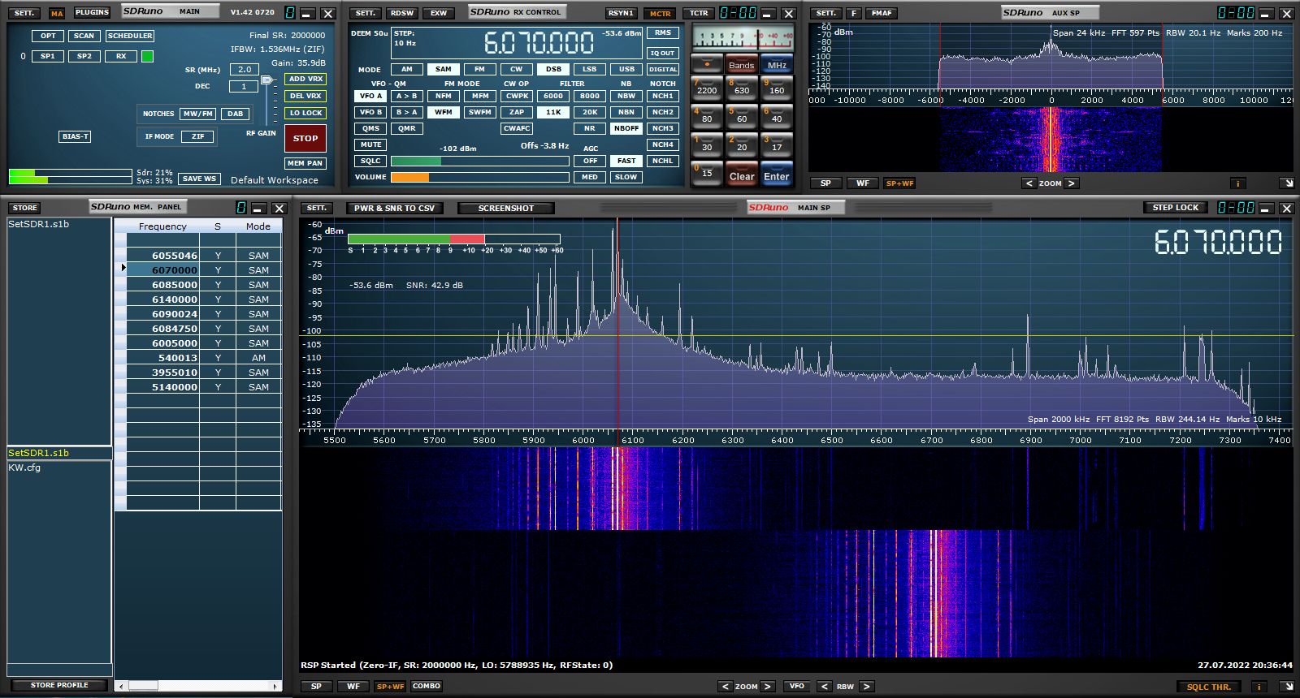Click RBW decrease left arrow

point(824,687)
